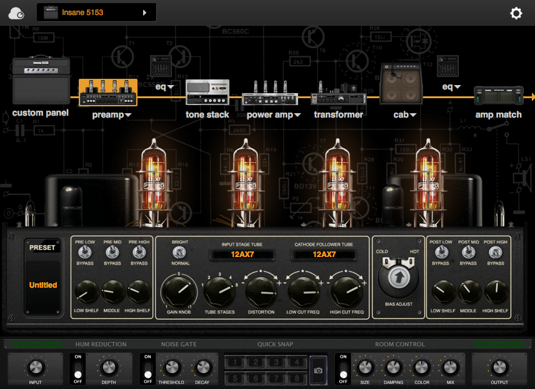Image resolution: width=535 pixels, height=389 pixels.
Task: Select the cab speaker cabinet icon
Action: pos(400,84)
